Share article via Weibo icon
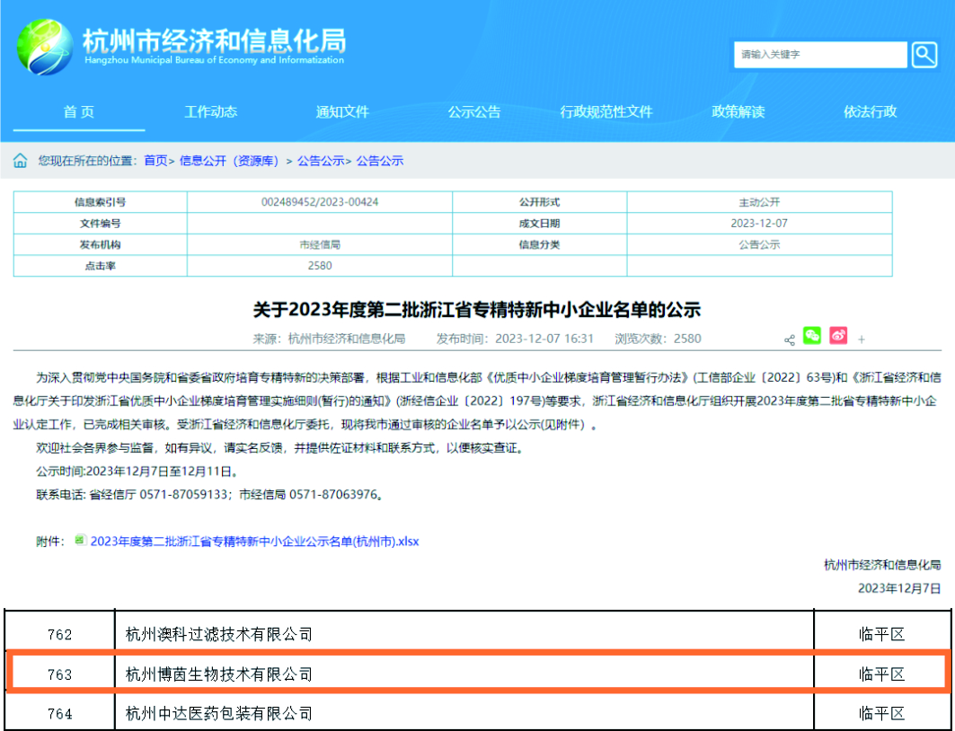The image size is (955, 731). pyautogui.click(x=838, y=336)
